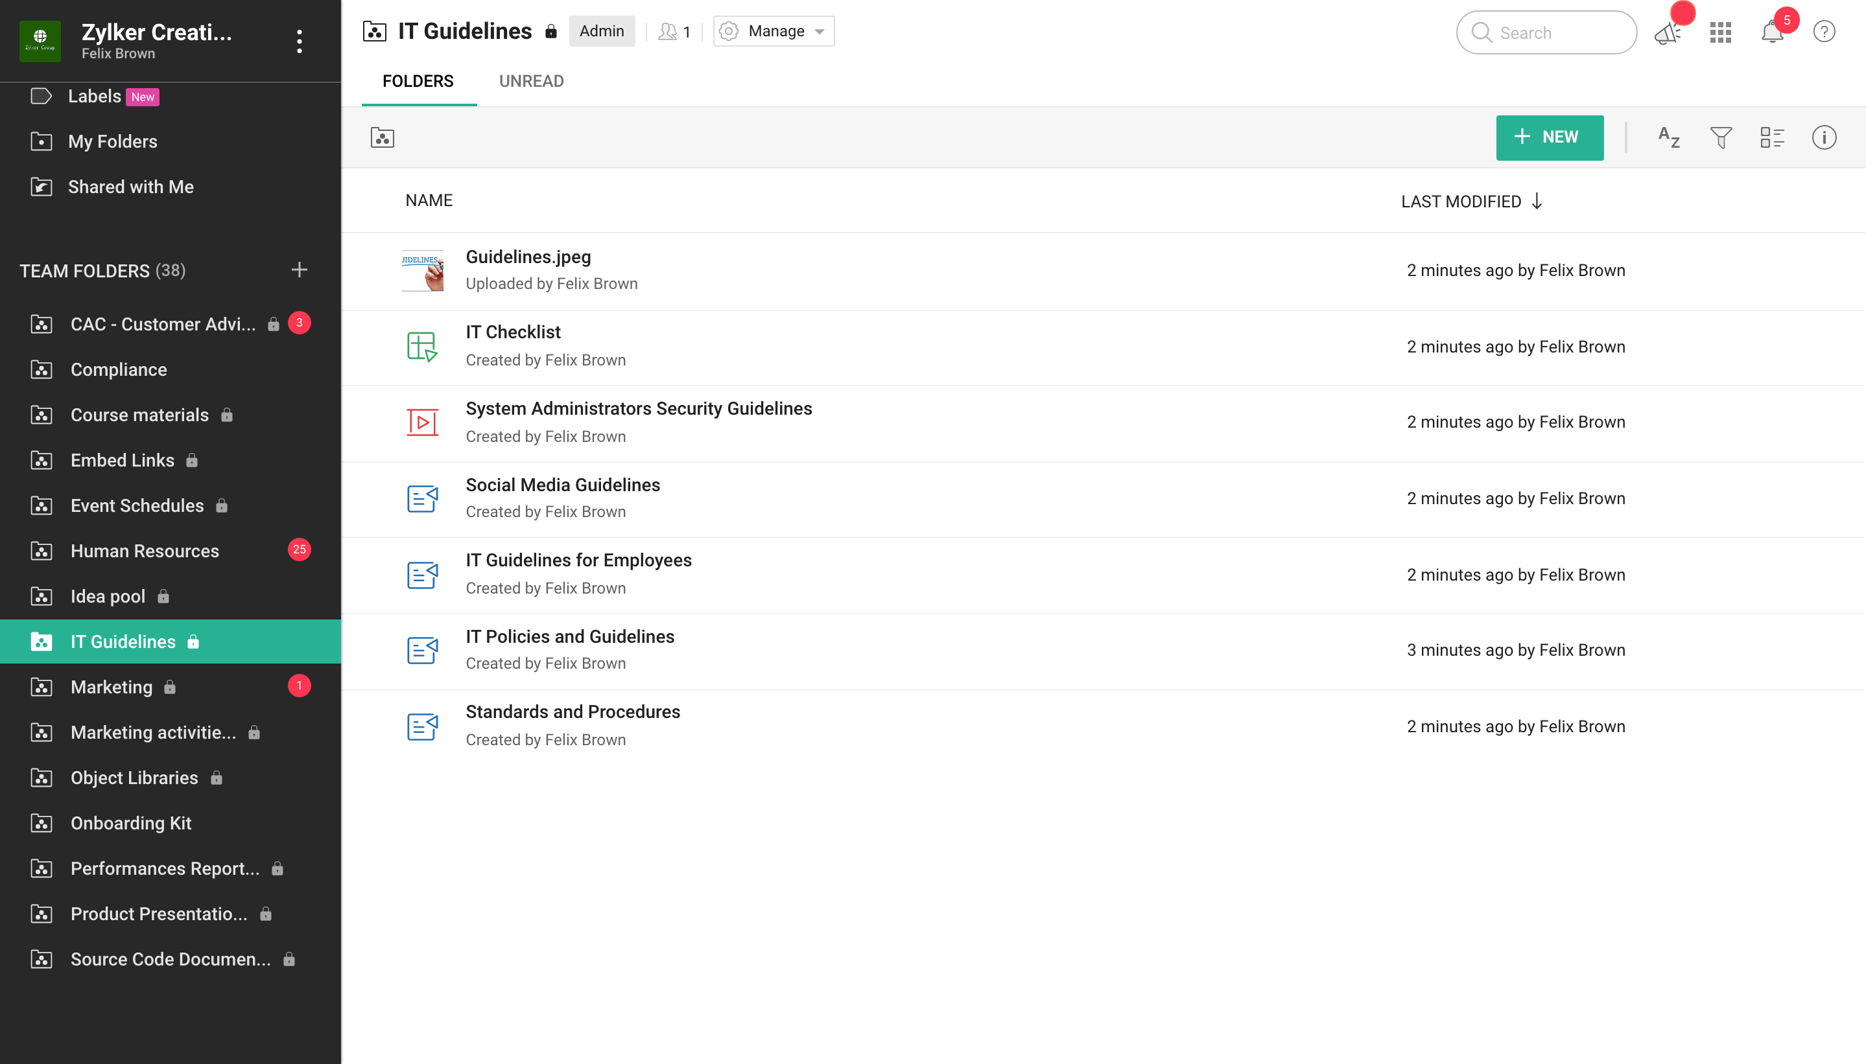Go to Shared with Me
1866x1064 pixels.
130,187
